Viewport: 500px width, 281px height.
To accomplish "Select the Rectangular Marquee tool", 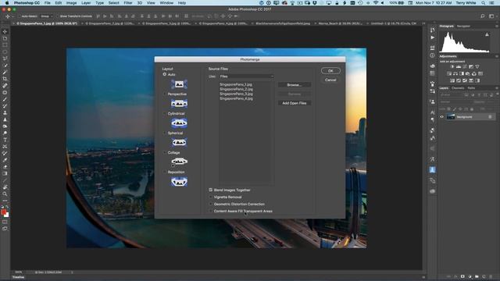I will click(5, 45).
